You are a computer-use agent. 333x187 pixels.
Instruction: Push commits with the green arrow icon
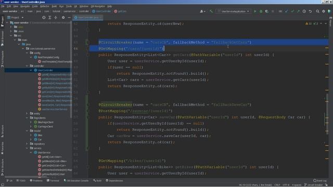[298, 11]
